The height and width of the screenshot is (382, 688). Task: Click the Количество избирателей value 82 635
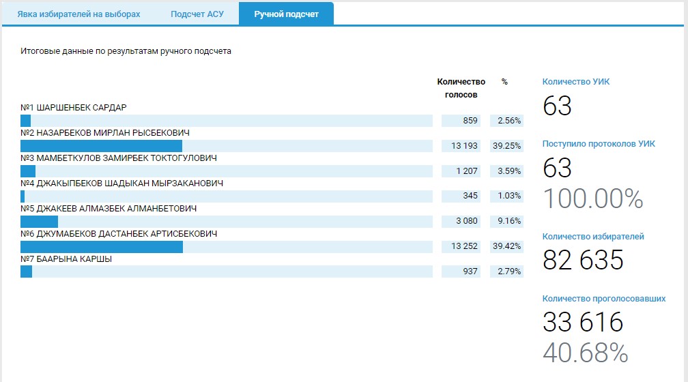coord(583,260)
